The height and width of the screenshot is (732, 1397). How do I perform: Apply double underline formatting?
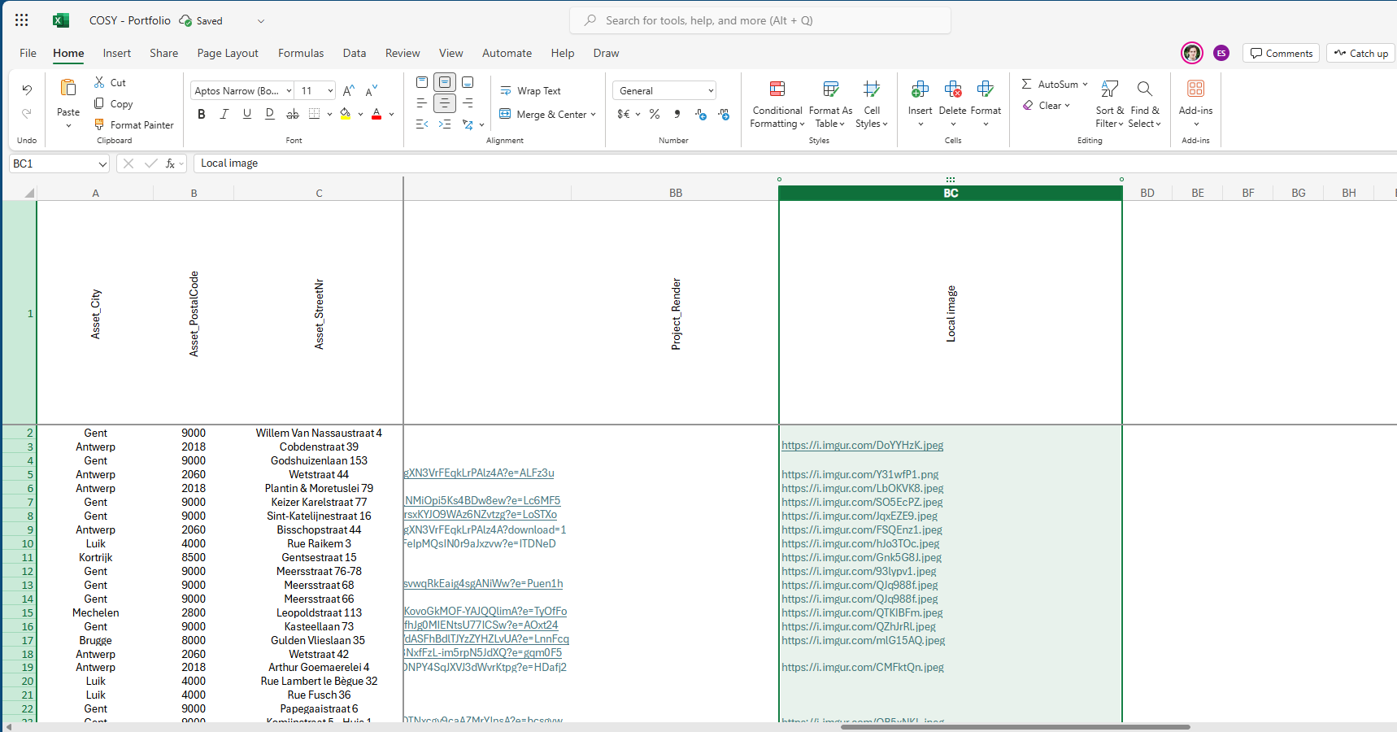click(270, 114)
